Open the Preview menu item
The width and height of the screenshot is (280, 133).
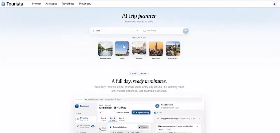(36, 4)
